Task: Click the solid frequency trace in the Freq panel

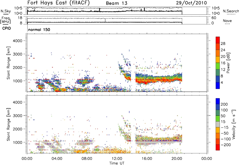Action: (105, 22)
